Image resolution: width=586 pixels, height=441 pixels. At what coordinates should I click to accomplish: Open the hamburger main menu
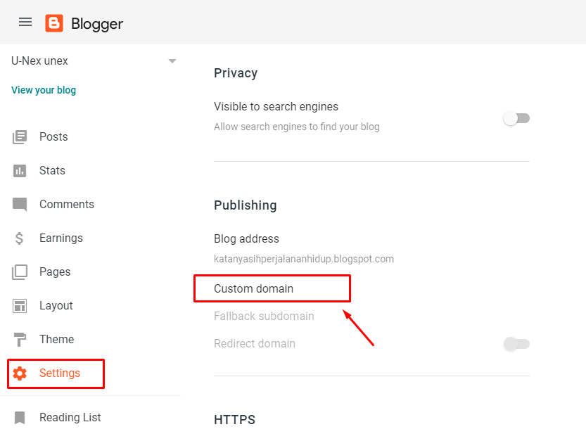(25, 23)
